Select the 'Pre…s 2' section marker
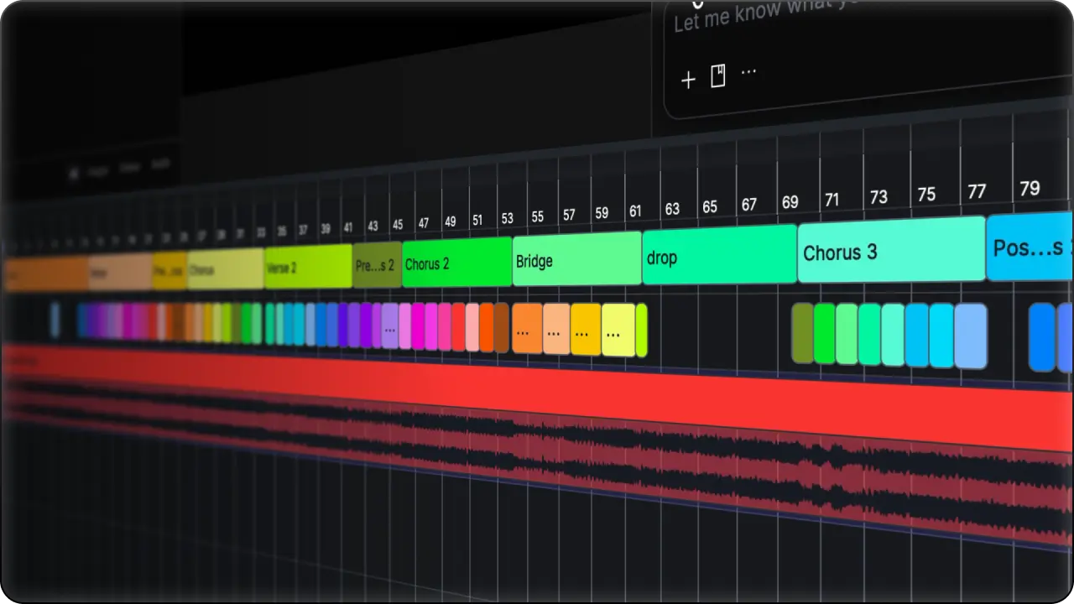1074x604 pixels. pyautogui.click(x=378, y=265)
